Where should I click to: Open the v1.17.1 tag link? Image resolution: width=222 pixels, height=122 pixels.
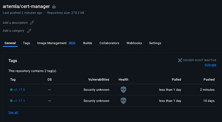click(19, 101)
